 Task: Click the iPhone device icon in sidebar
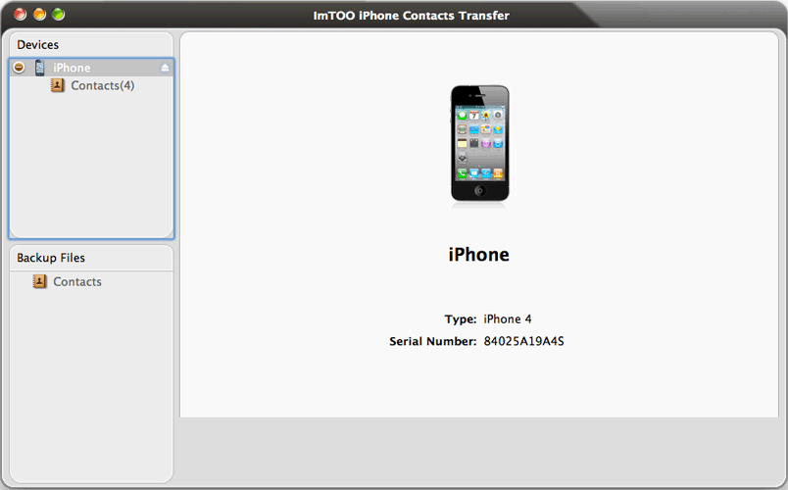(x=40, y=68)
